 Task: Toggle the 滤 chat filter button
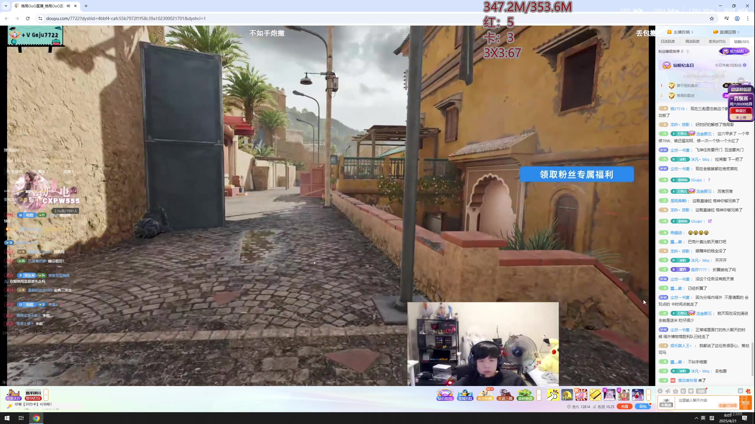740,391
